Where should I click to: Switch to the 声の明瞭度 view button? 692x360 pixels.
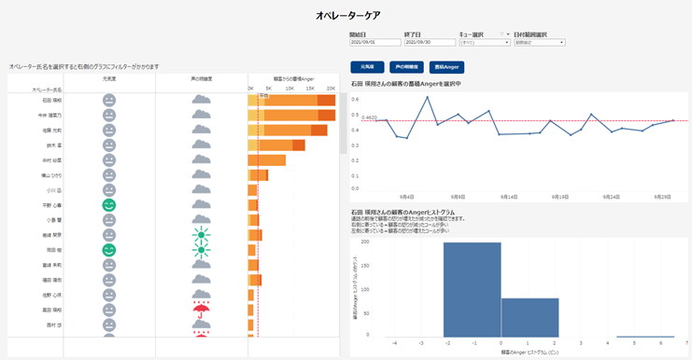click(406, 67)
